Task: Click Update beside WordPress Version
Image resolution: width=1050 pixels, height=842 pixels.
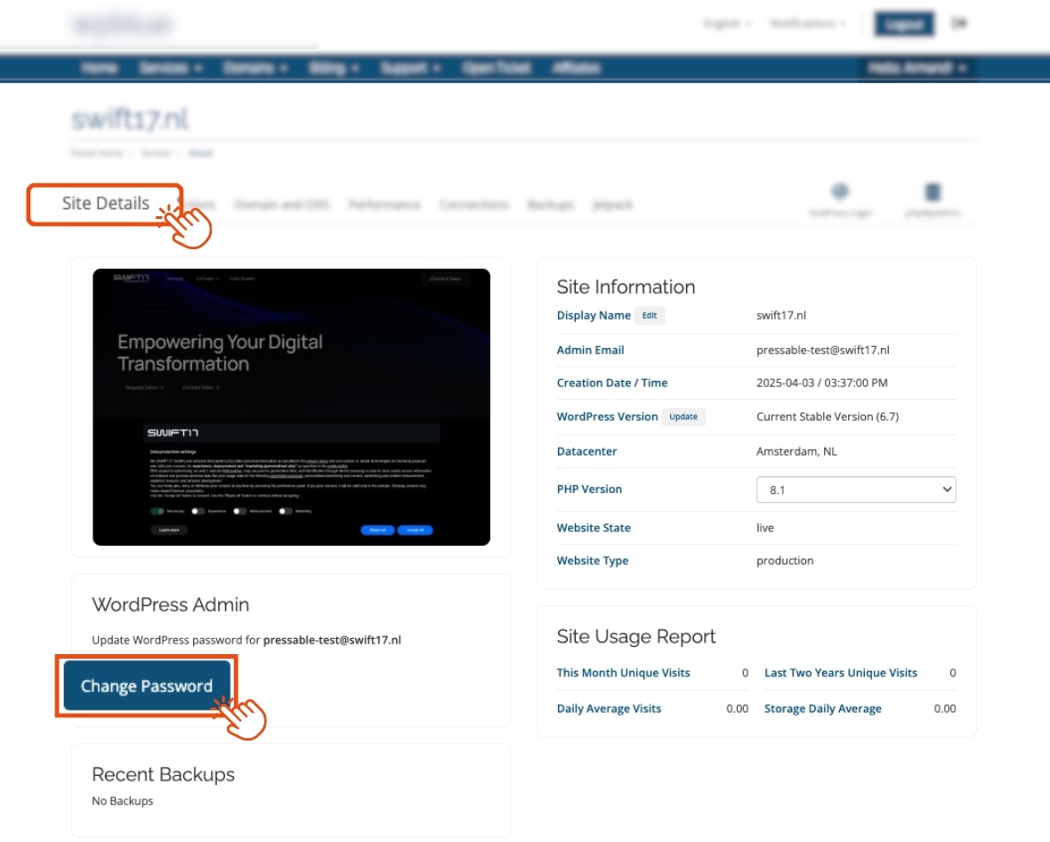Action: (682, 417)
